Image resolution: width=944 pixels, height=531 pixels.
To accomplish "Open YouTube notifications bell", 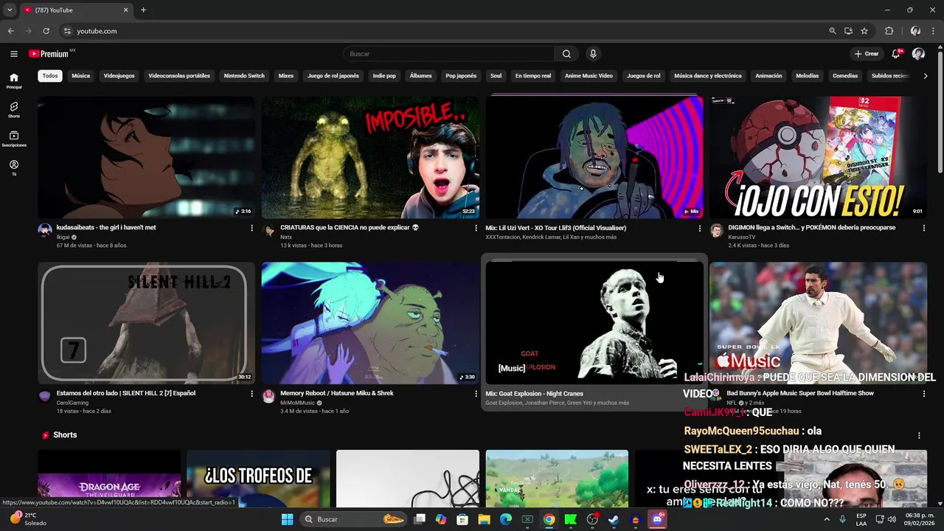I will click(x=896, y=54).
